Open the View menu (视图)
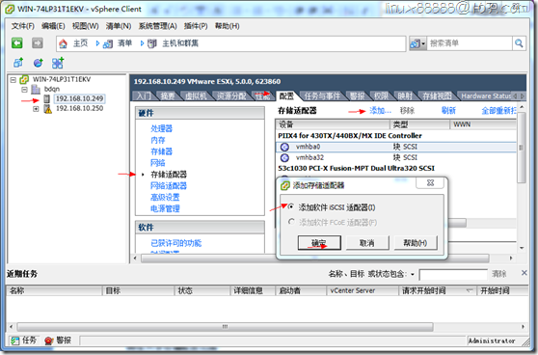This screenshot has width=538, height=355. [x=85, y=26]
